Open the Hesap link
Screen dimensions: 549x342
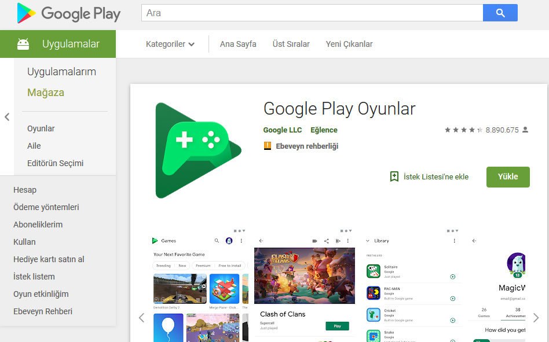tap(25, 190)
